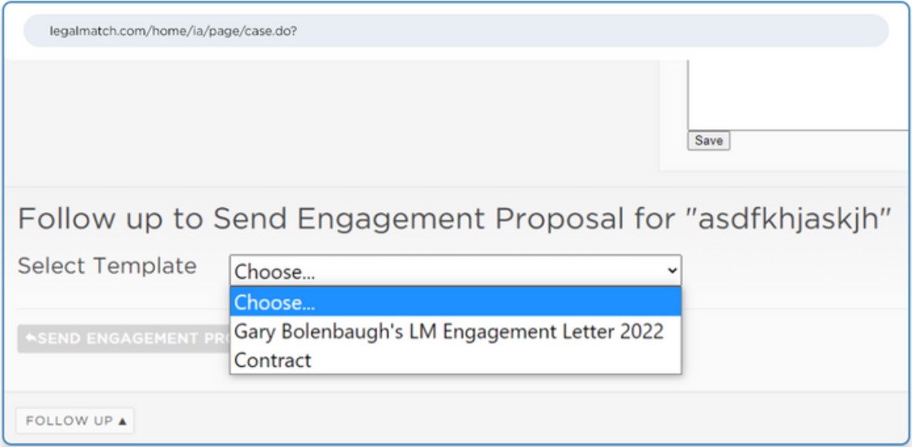Click the Select Template dropdown chevron

pos(672,271)
